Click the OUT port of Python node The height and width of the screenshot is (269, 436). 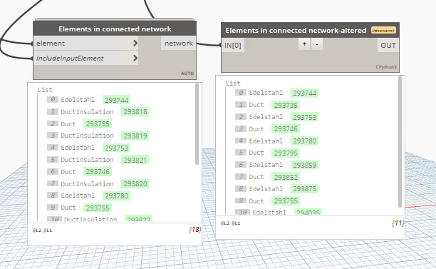coord(388,46)
